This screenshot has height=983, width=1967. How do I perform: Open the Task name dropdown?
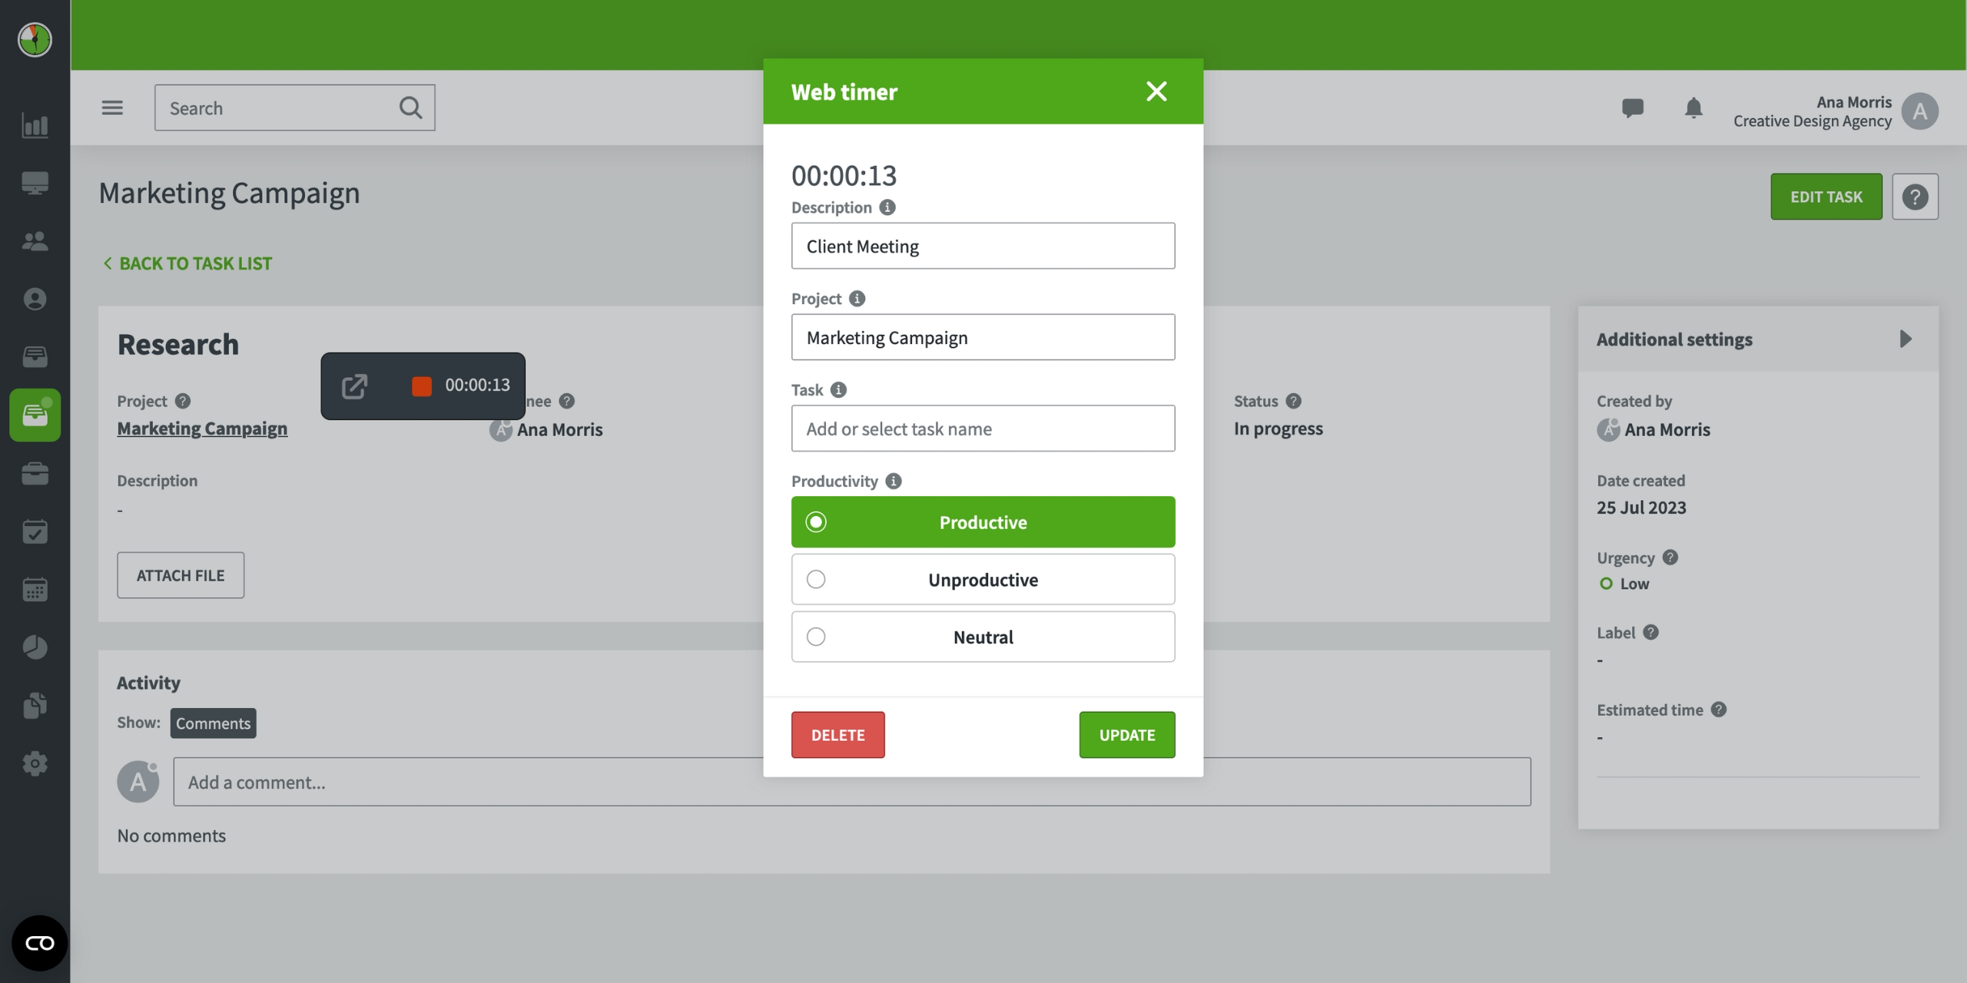[983, 428]
